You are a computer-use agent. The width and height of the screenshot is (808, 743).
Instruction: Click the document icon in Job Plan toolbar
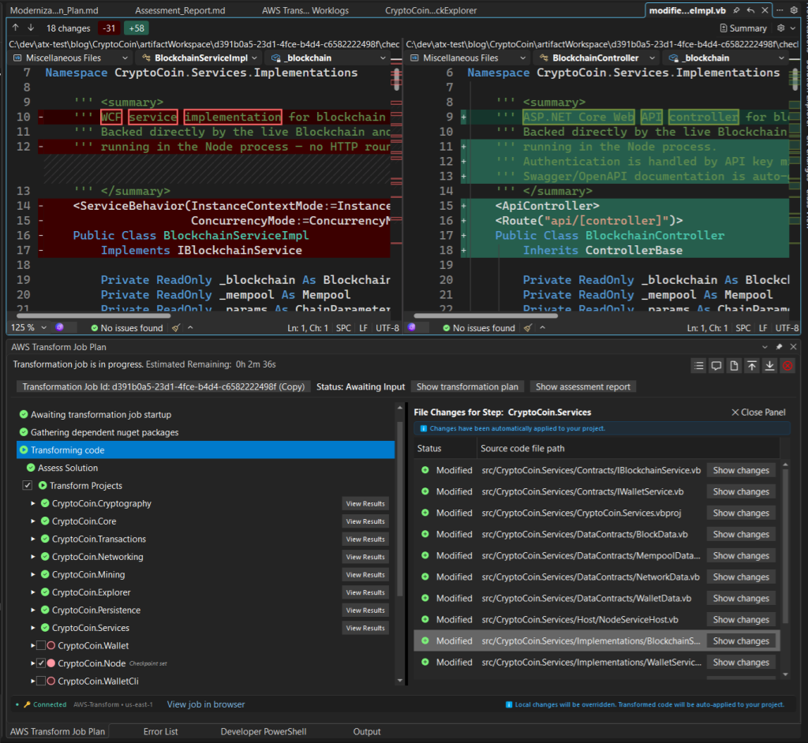[x=734, y=366]
